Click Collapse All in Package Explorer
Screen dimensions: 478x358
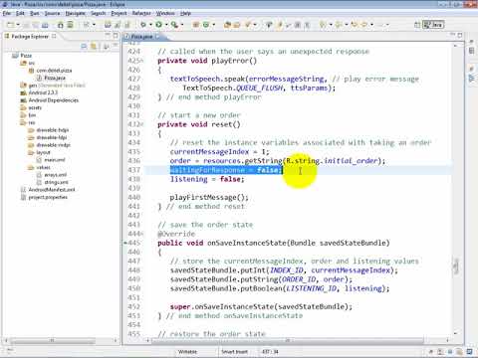point(85,47)
